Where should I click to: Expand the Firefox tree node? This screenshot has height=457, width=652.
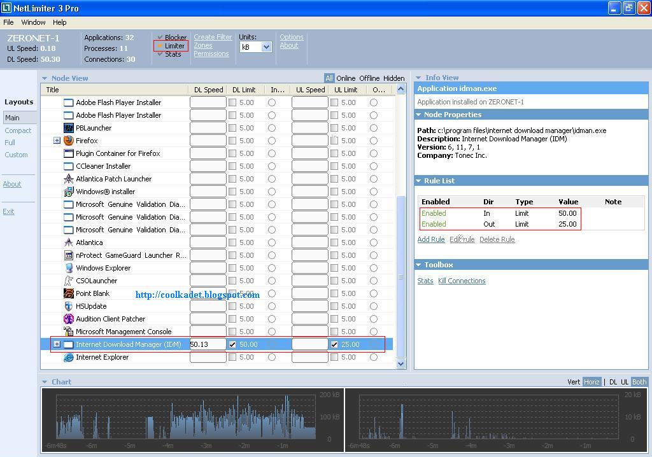click(57, 141)
